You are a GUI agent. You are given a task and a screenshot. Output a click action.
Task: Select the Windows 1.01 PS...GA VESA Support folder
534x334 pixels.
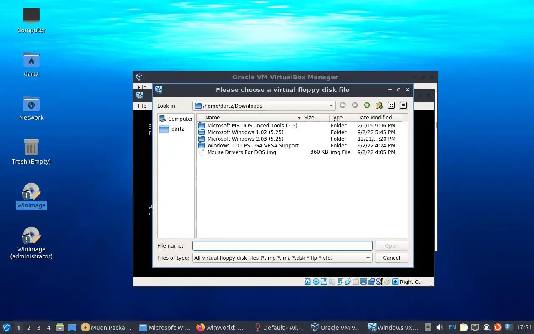coord(249,145)
